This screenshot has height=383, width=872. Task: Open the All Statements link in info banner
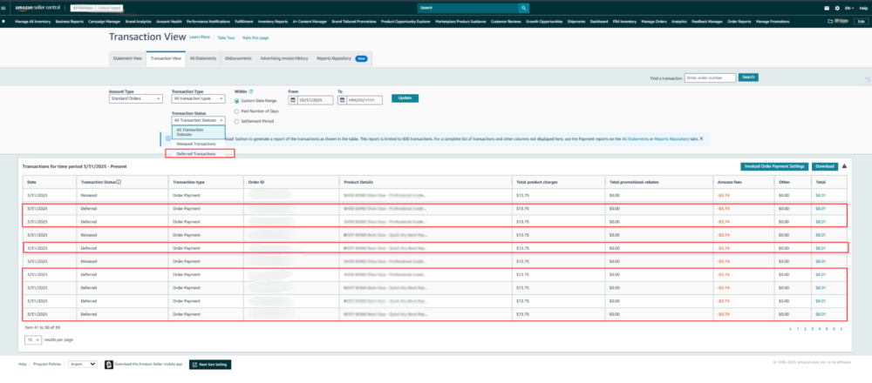point(635,138)
